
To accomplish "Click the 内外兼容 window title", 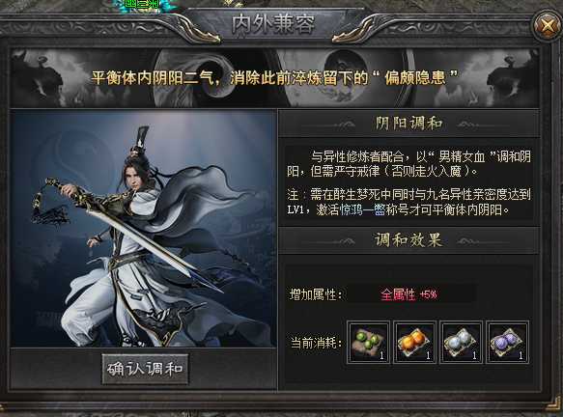I will coord(273,24).
